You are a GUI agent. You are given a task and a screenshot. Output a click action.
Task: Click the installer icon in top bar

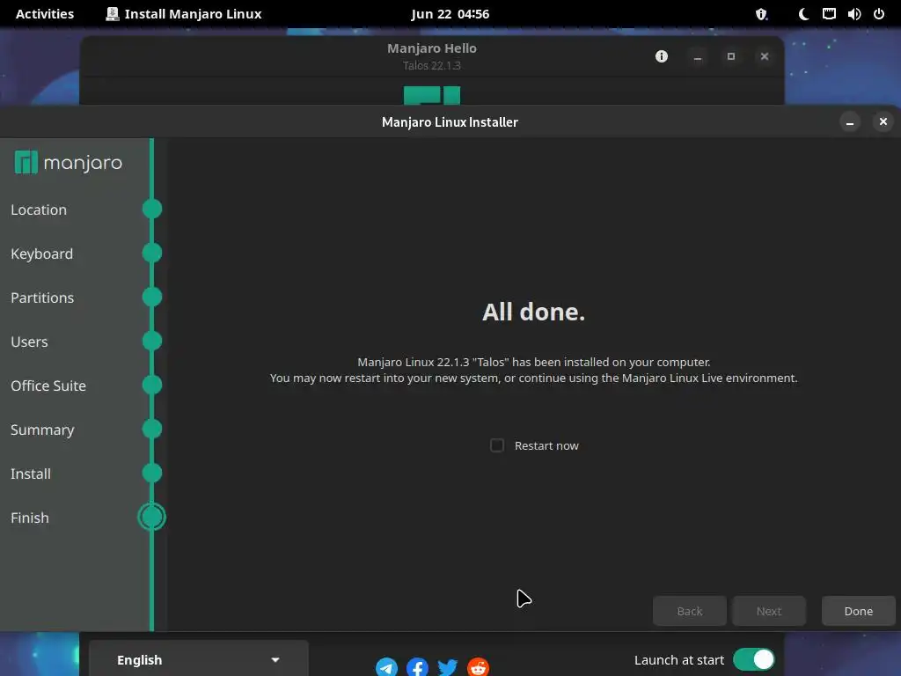(x=112, y=14)
